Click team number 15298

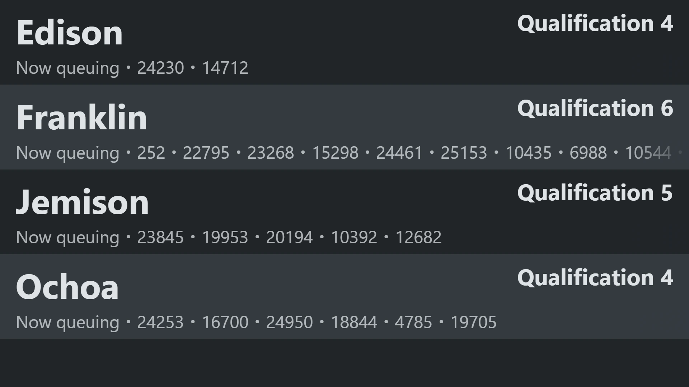[x=335, y=153]
